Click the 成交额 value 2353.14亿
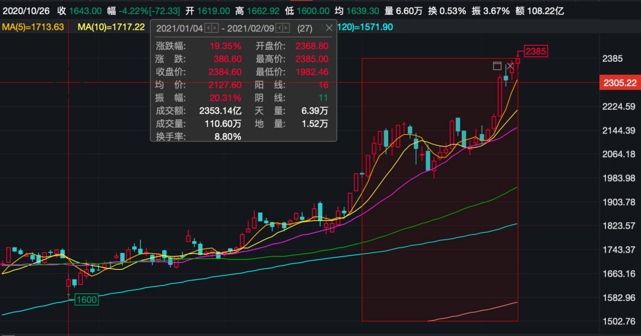 220,111
